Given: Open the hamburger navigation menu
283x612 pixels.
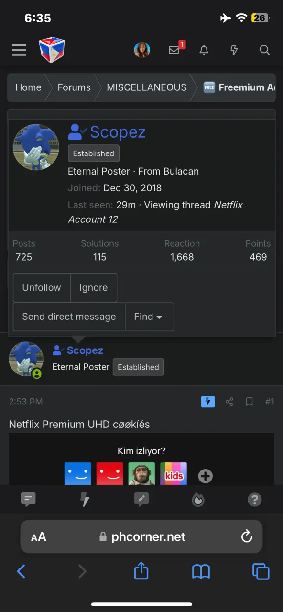Looking at the screenshot, I should click(x=19, y=50).
